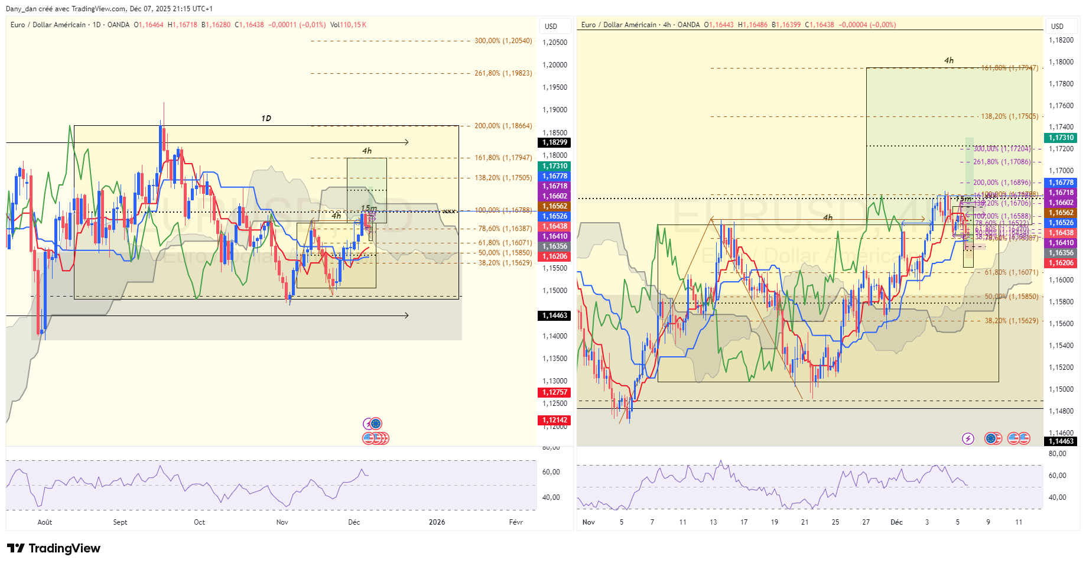Open the USD currency selector on the 4h chart
The image size is (1086, 566).
point(1061,26)
